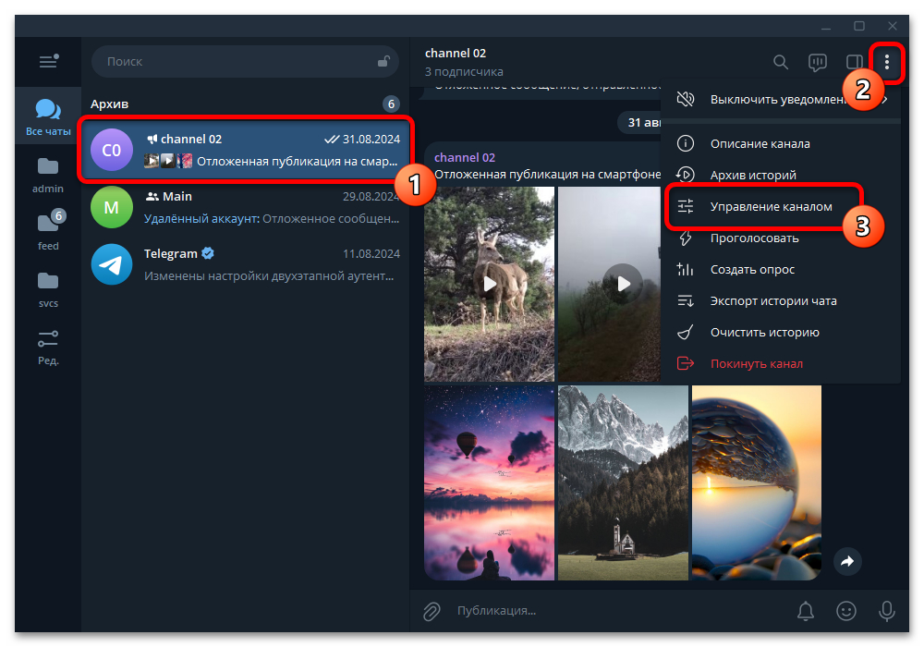Click the muted speaker icon in menu

[x=686, y=99]
